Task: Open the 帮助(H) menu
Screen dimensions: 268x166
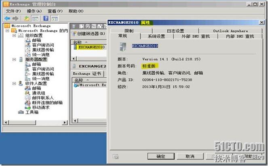Action: [x=76, y=11]
